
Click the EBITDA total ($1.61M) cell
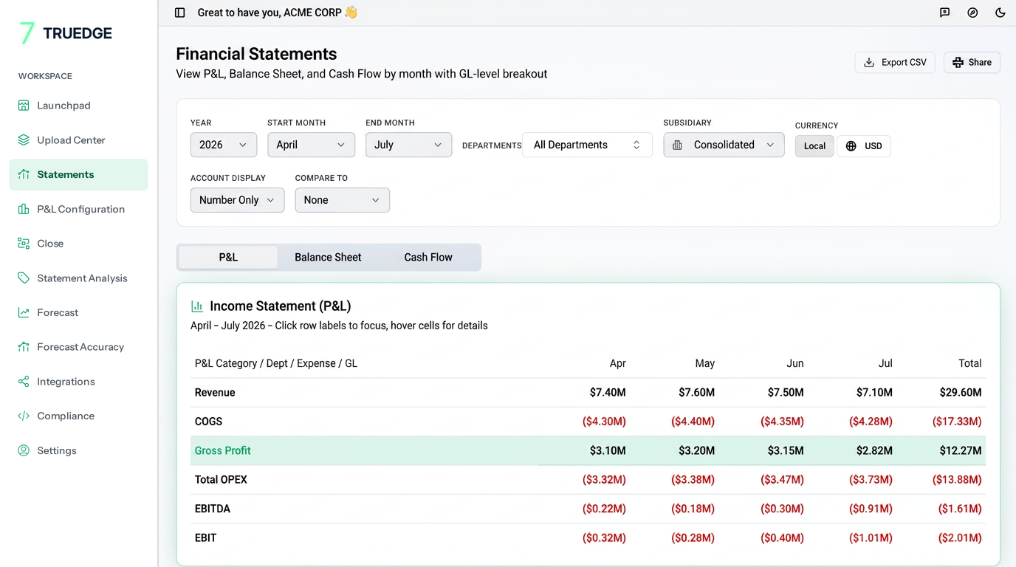point(960,509)
